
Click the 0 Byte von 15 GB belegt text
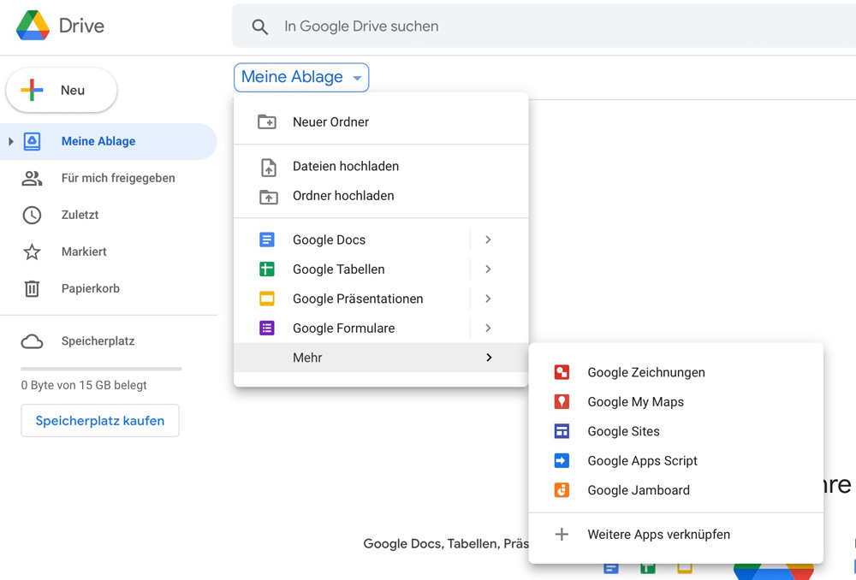coord(84,385)
